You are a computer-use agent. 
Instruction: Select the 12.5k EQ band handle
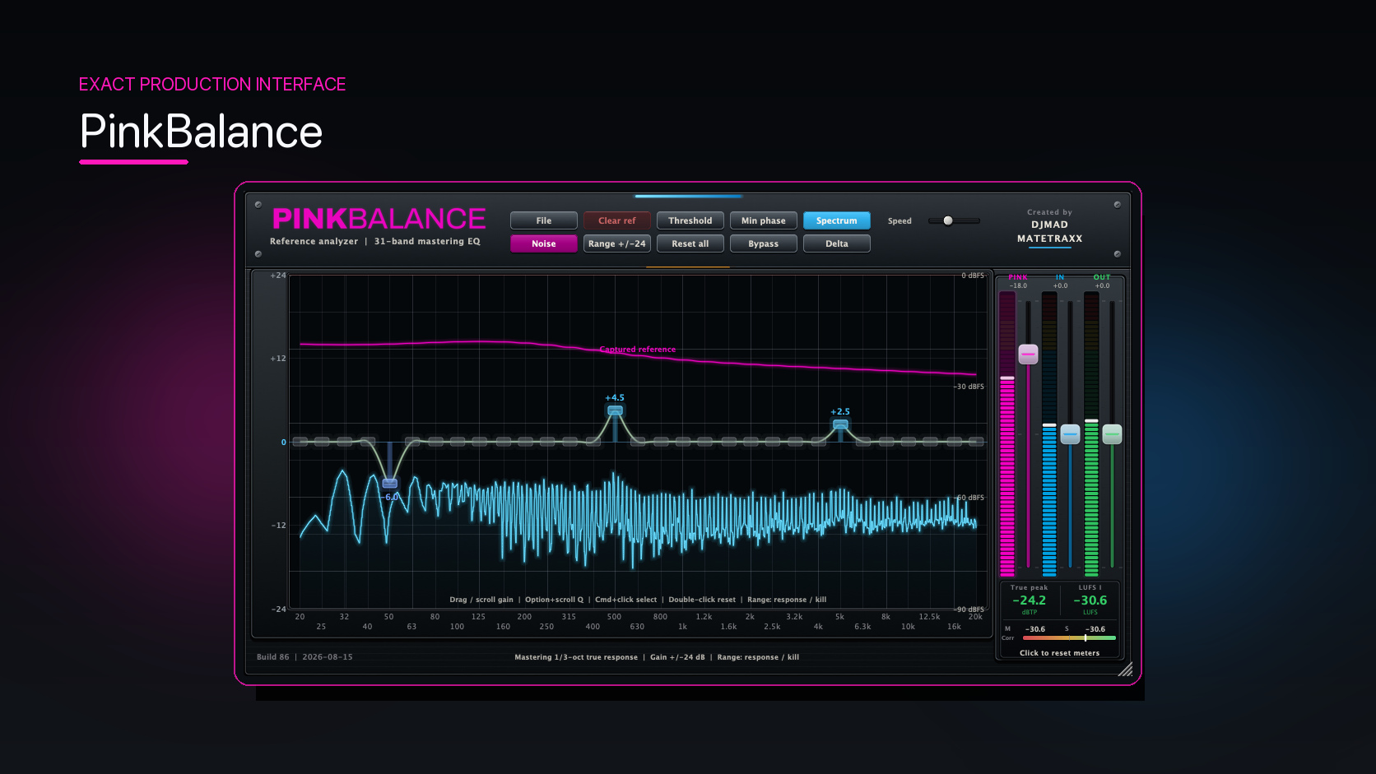coord(930,442)
